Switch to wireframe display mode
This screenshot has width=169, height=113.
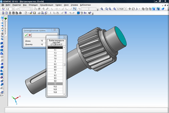(x=143, y=9)
